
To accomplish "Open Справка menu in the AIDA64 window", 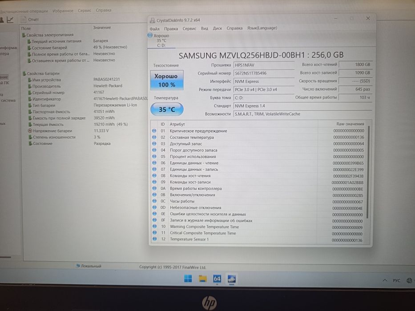I will click(x=104, y=10).
